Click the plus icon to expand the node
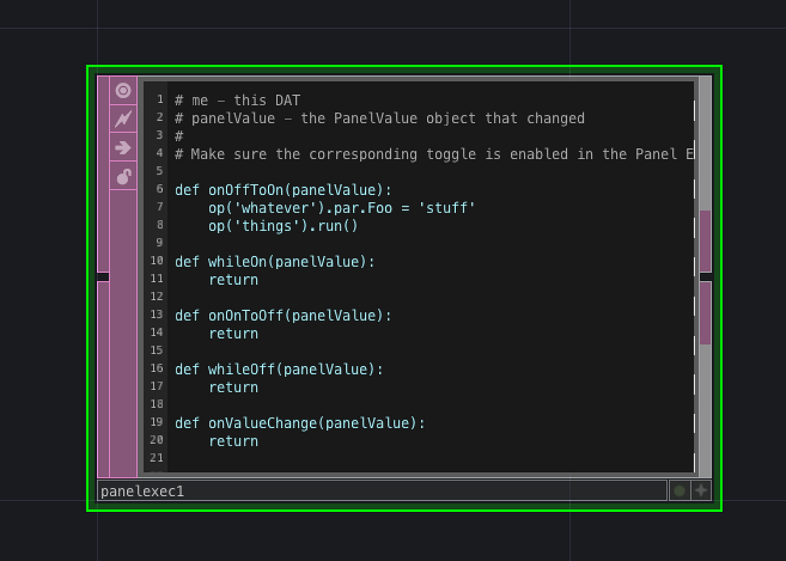The height and width of the screenshot is (561, 786). [x=700, y=490]
